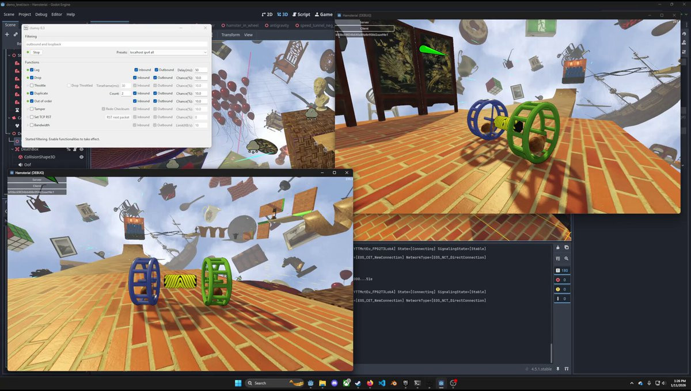The height and width of the screenshot is (391, 691).
Task: Open the output log search
Action: pos(567,259)
